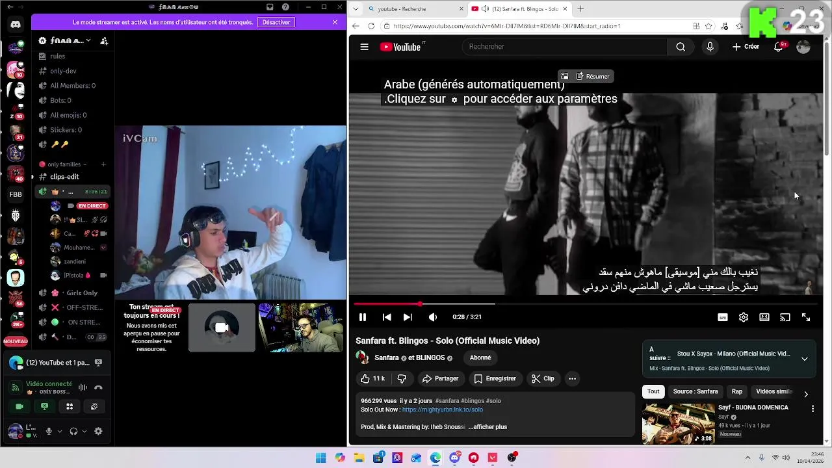Click the YouTube search magnifier button
The image size is (832, 468).
tap(681, 47)
